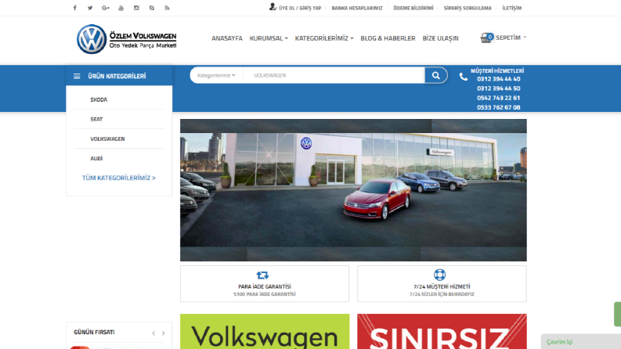Click the Özlem Volkswagen logo

click(126, 39)
